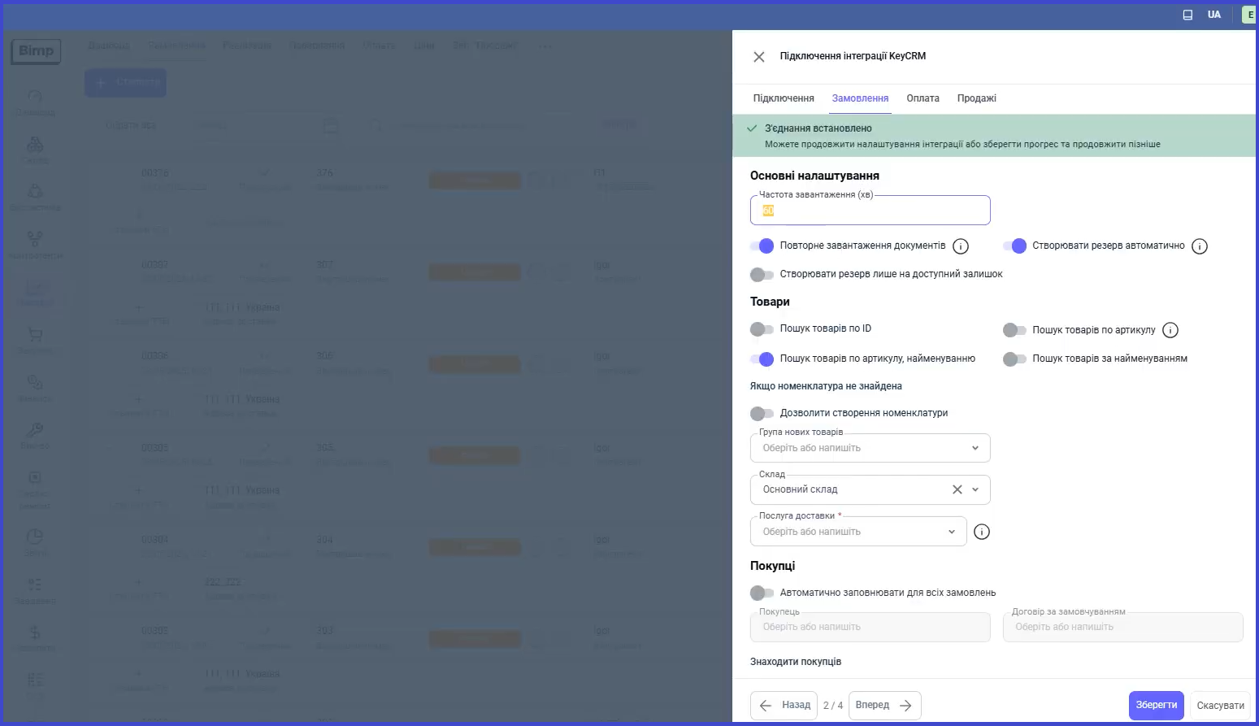This screenshot has height=726, width=1259.
Task: Open the documentation book icon in top bar
Action: coord(1187,15)
